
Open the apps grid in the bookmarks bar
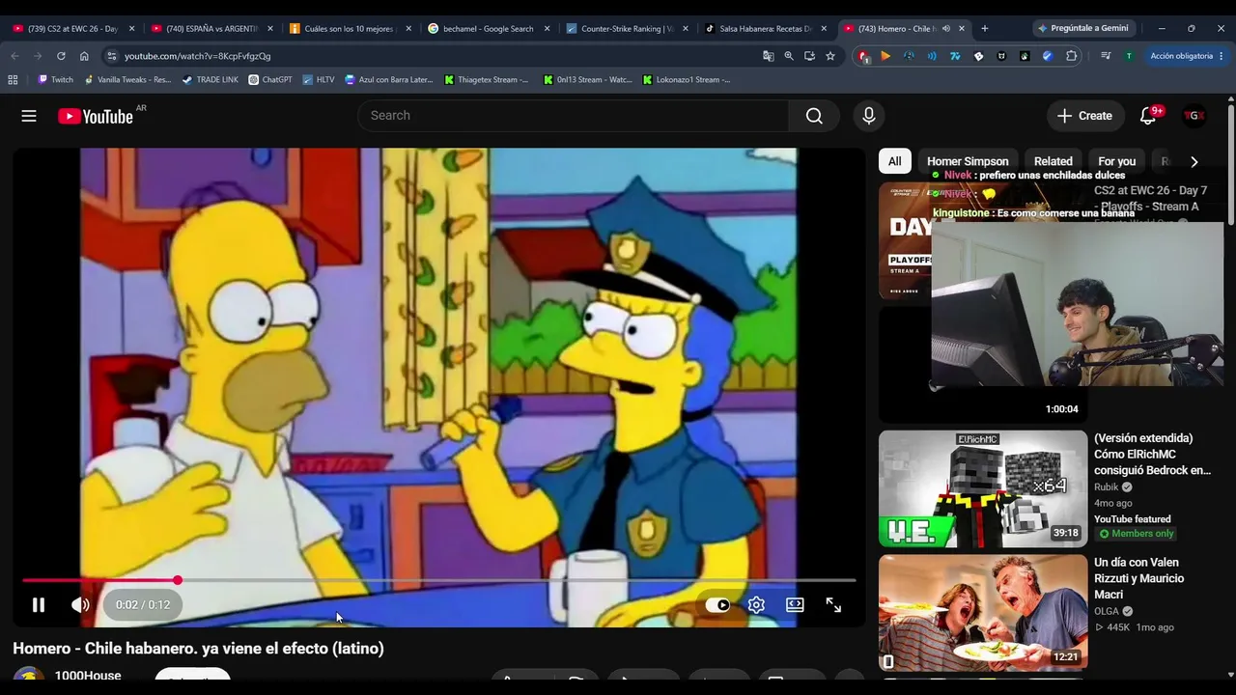pyautogui.click(x=13, y=80)
